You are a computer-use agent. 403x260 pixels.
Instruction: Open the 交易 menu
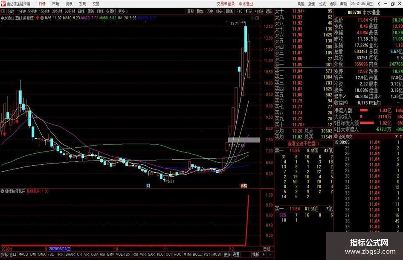coord(96,3)
